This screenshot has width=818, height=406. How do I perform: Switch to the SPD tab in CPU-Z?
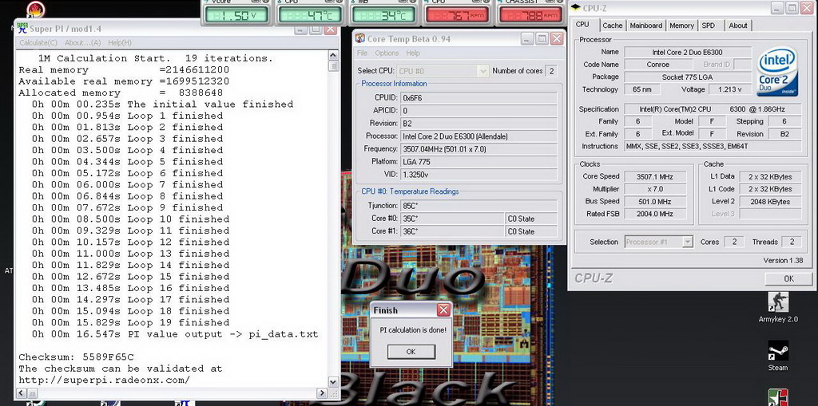(x=708, y=26)
